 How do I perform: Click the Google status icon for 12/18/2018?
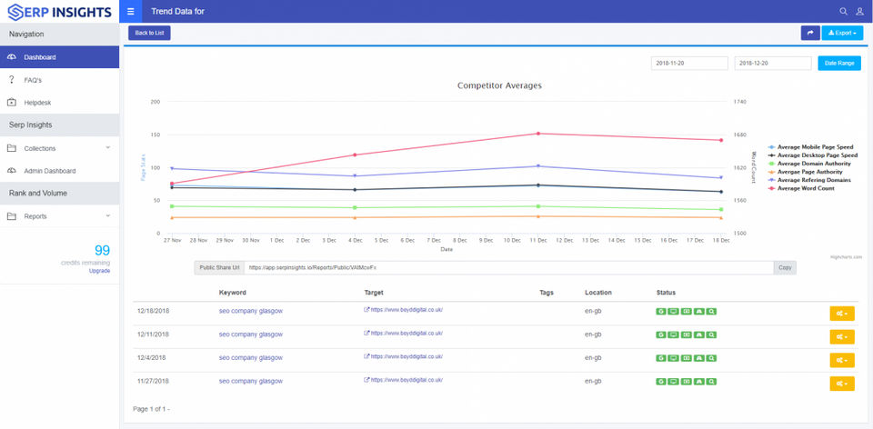pos(661,311)
